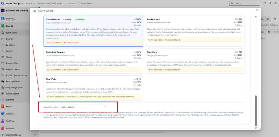279x137 pixels.
Task: Click the Work items sidebar icon
Action: point(3,33)
